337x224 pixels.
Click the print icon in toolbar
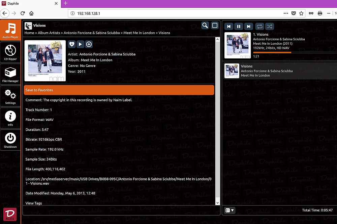pyautogui.click(x=320, y=13)
